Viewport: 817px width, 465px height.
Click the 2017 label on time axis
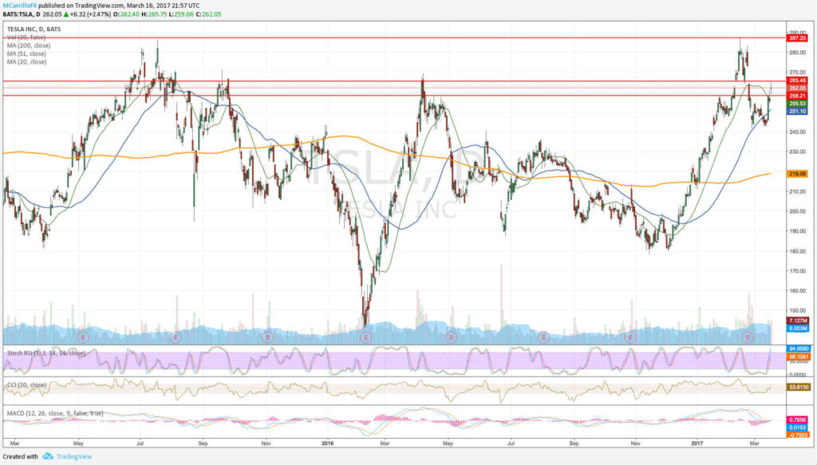[x=697, y=443]
